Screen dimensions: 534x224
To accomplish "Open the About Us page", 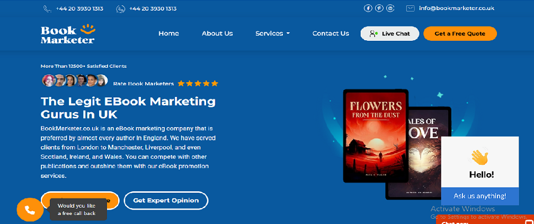I will (217, 33).
